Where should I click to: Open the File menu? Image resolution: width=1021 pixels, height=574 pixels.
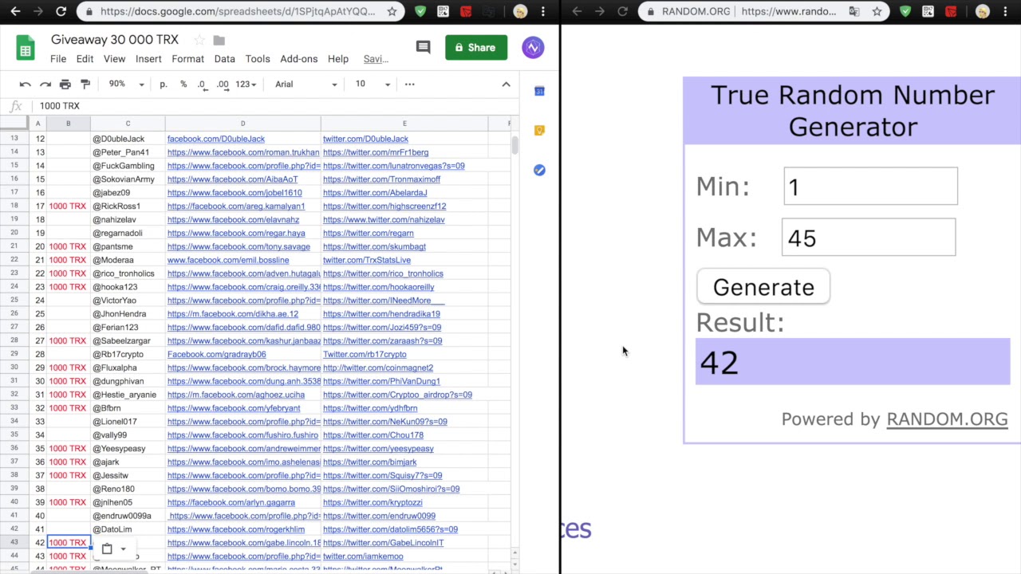pos(58,59)
